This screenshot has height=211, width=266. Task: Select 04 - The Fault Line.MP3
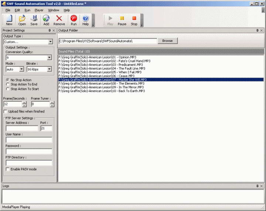[161, 68]
